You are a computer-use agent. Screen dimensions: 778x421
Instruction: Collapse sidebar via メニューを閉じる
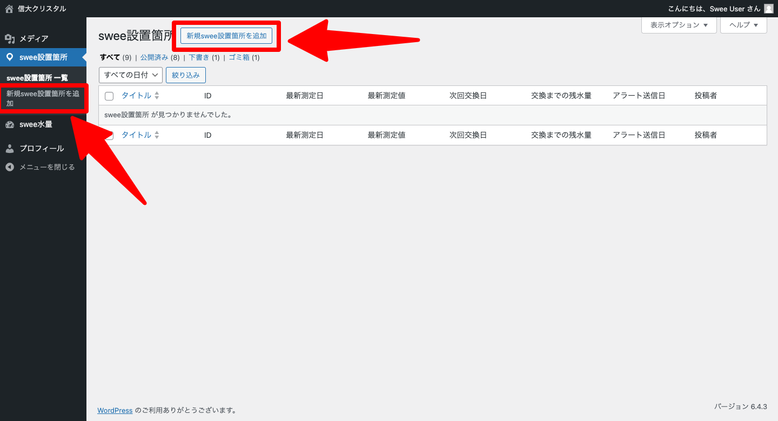pos(47,167)
